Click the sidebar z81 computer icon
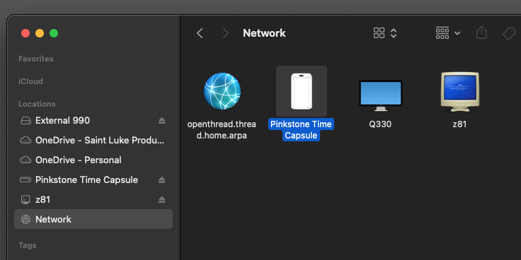 (25, 200)
